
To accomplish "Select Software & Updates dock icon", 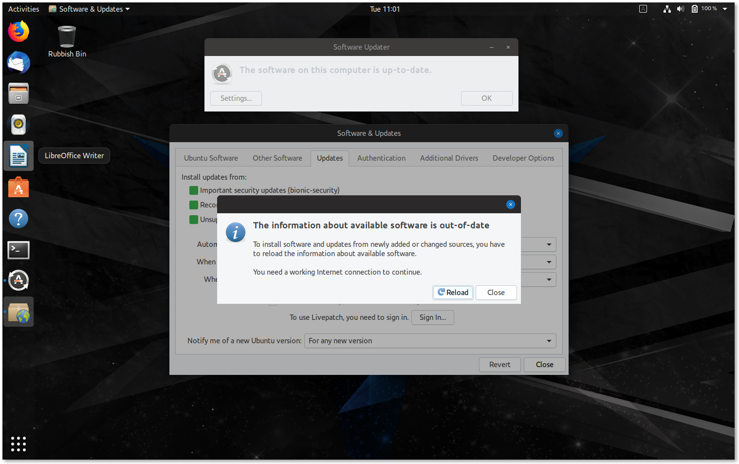I will (18, 312).
